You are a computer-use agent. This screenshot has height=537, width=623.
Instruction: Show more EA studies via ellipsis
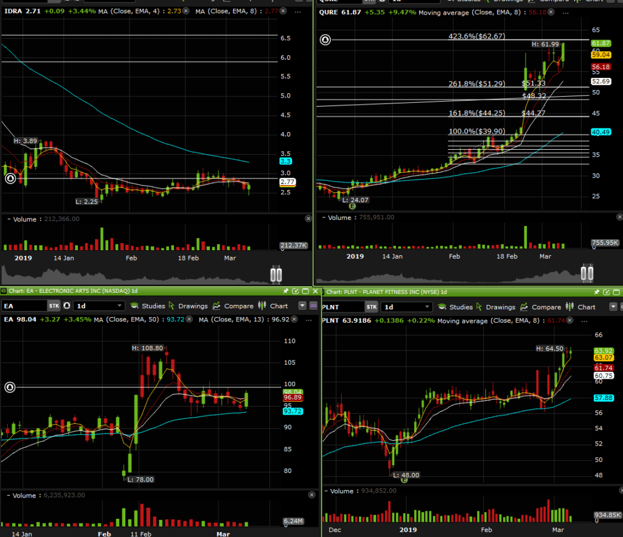308,320
